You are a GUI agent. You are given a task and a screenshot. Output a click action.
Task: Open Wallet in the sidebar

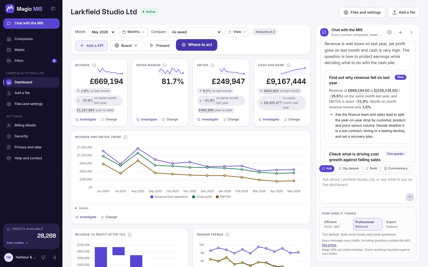tap(31, 50)
